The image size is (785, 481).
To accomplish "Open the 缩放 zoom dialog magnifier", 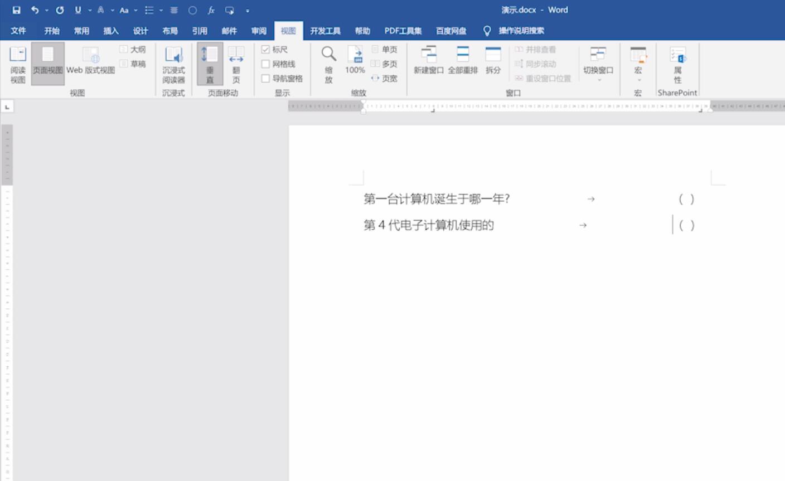I will (329, 65).
